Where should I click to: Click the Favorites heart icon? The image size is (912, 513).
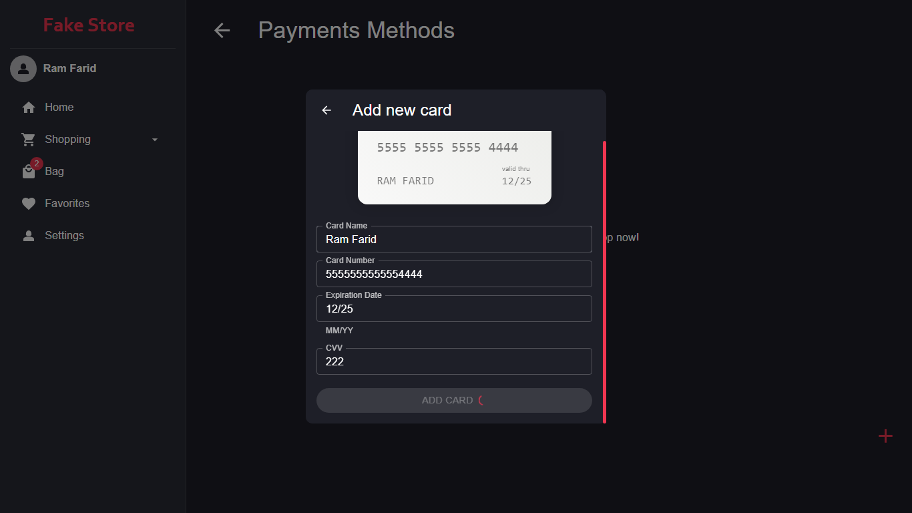coord(29,204)
